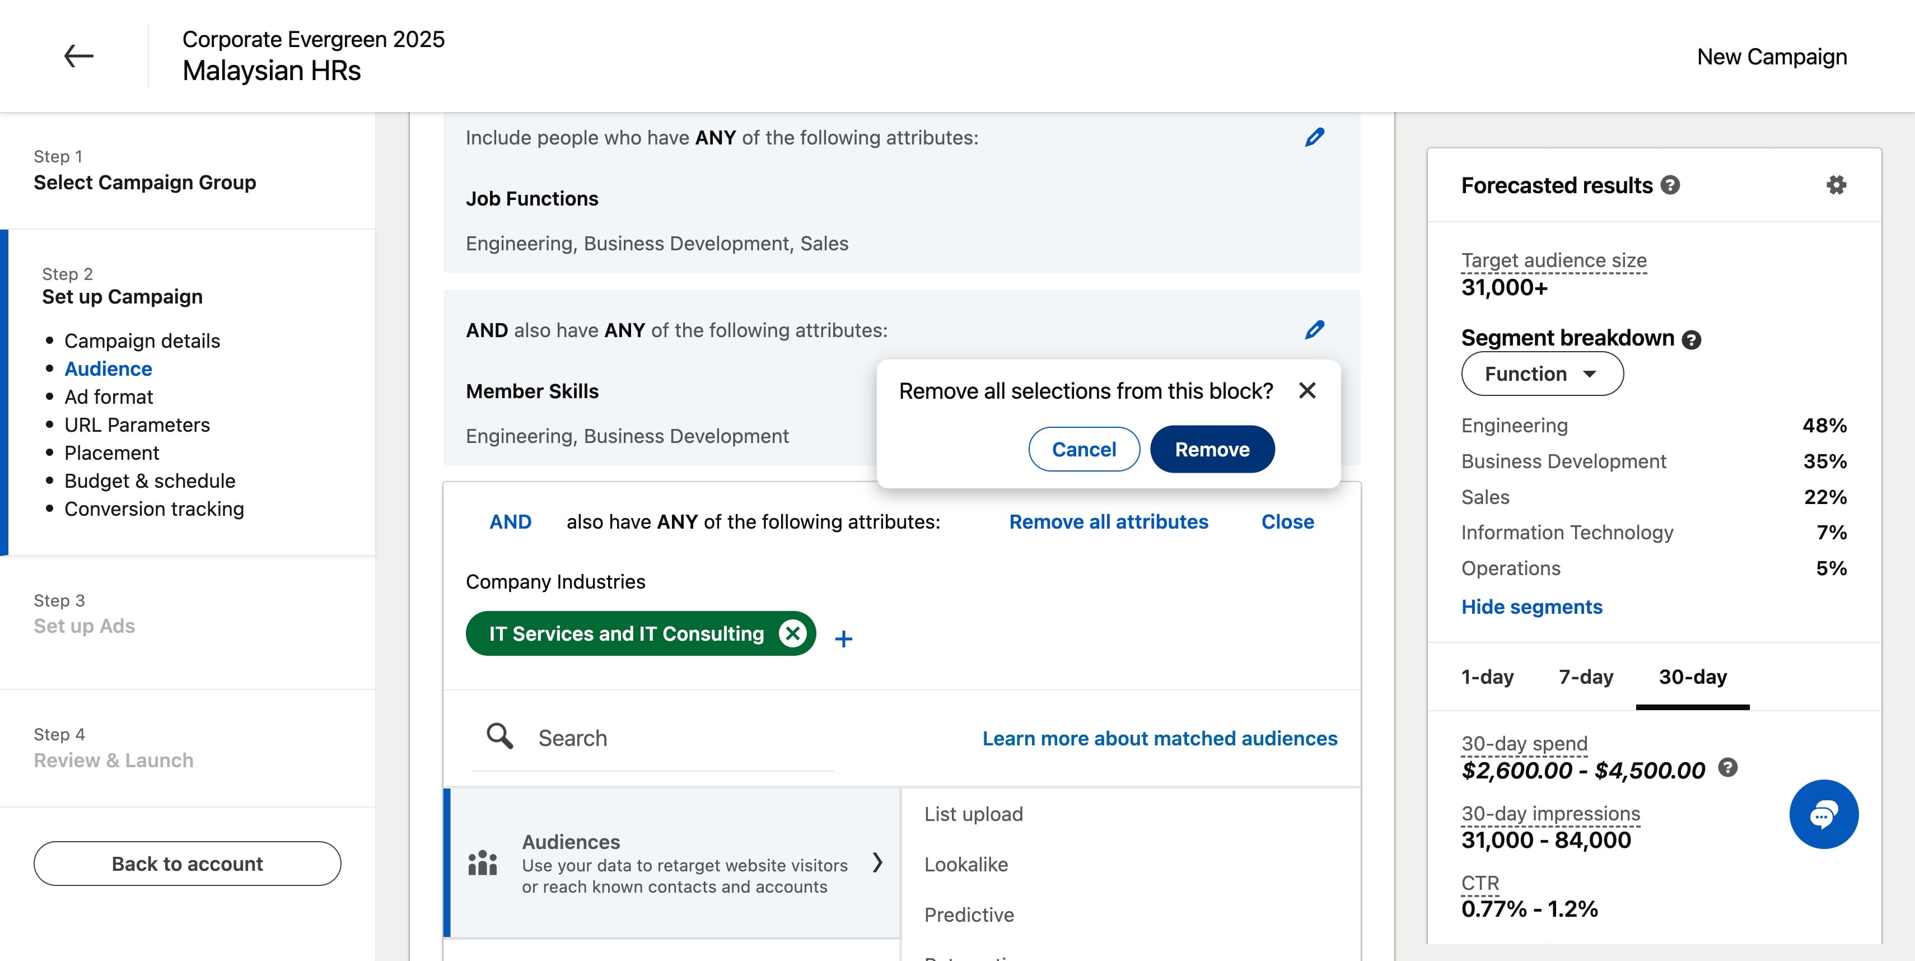Click the Cancel button in popup
Screen dimensions: 1915x961
coord(1084,450)
